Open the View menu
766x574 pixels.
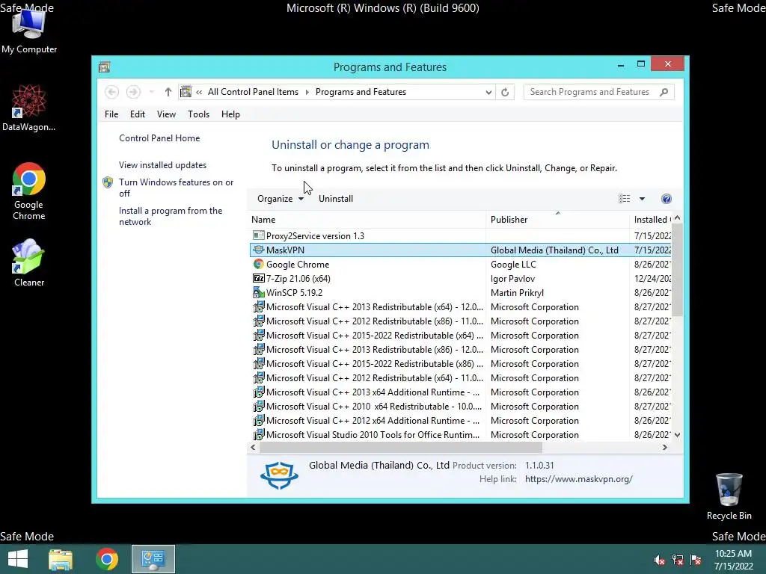point(166,114)
